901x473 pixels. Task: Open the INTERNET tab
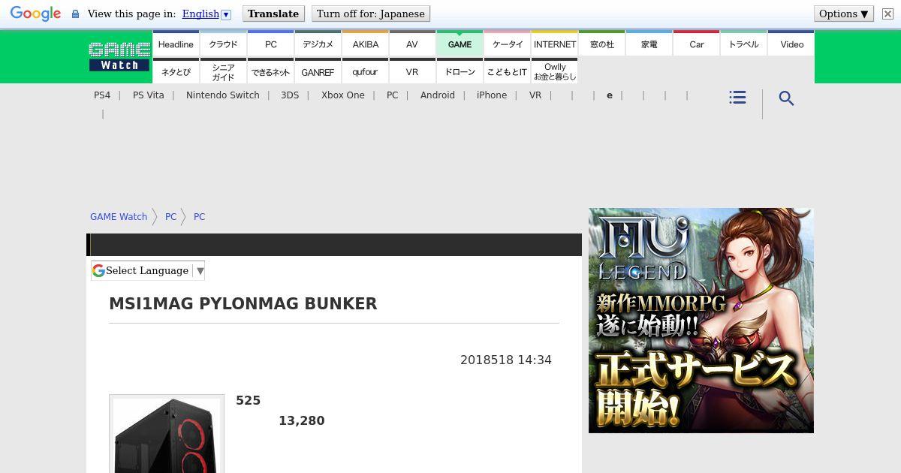[554, 44]
